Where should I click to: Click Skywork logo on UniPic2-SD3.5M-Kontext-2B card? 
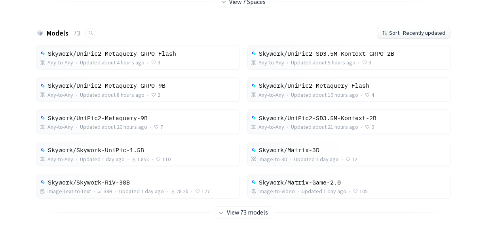click(x=254, y=118)
